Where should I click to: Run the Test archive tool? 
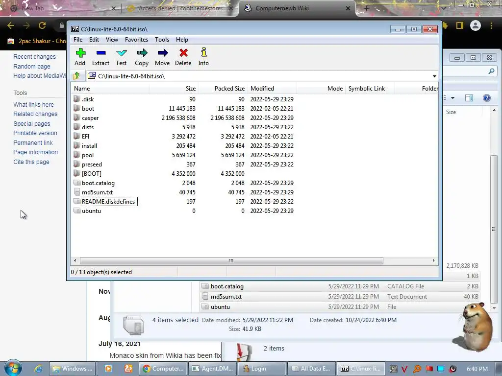coord(122,57)
